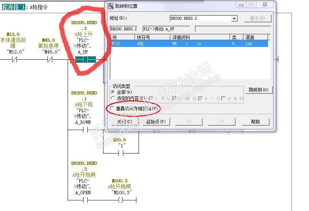Select the A_DOWN normally open contact
309x211 pixels.
click(85, 130)
